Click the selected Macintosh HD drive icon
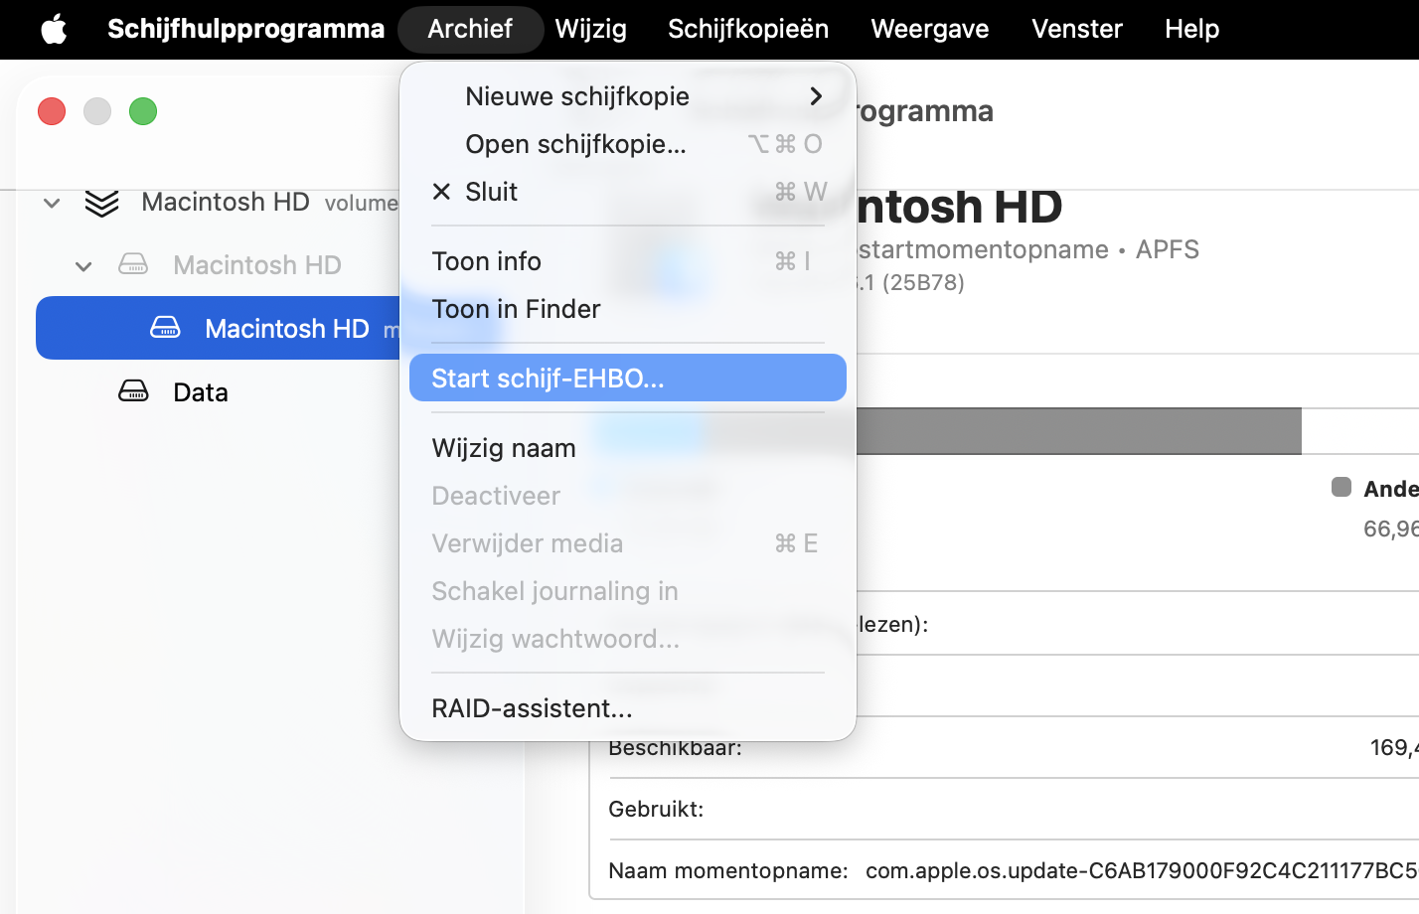1419x914 pixels. click(165, 328)
